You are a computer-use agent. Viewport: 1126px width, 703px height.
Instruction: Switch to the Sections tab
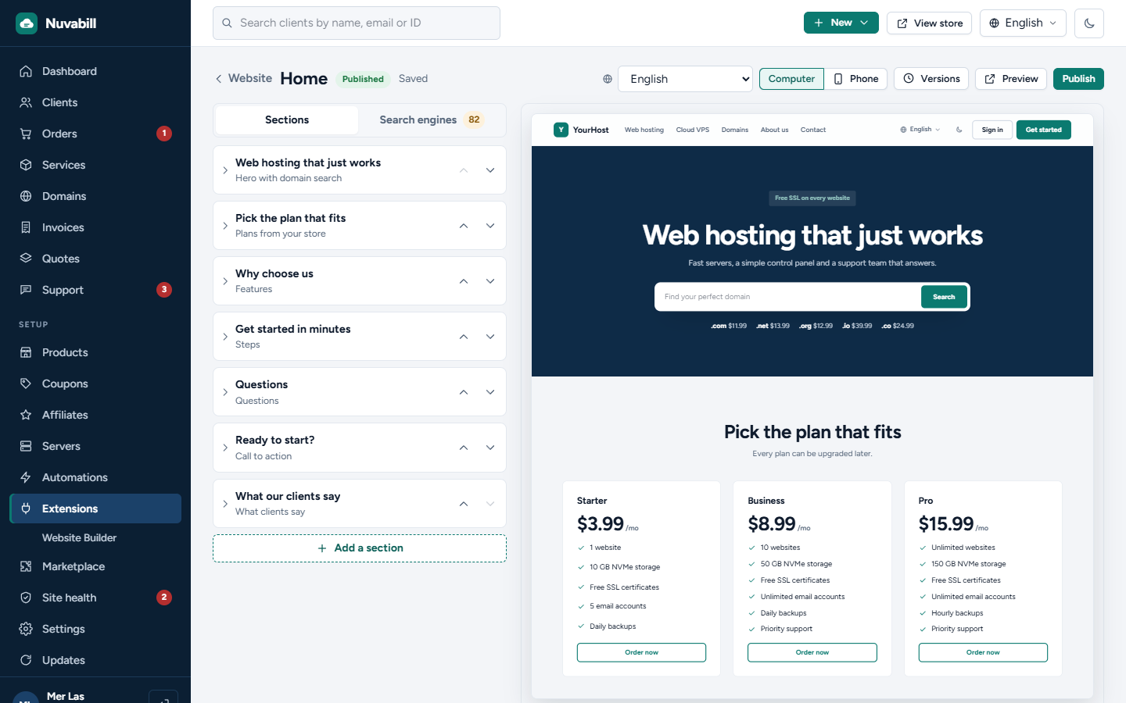pyautogui.click(x=287, y=120)
